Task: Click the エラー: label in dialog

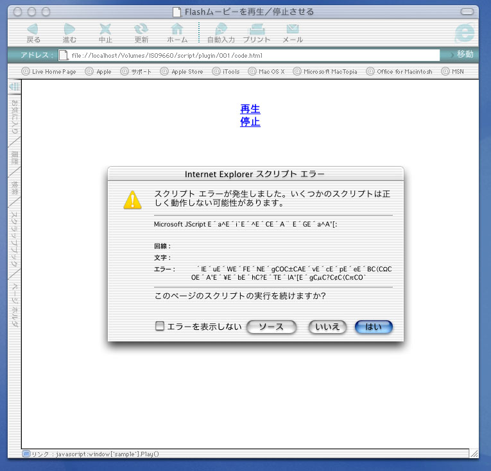Action: pos(164,269)
